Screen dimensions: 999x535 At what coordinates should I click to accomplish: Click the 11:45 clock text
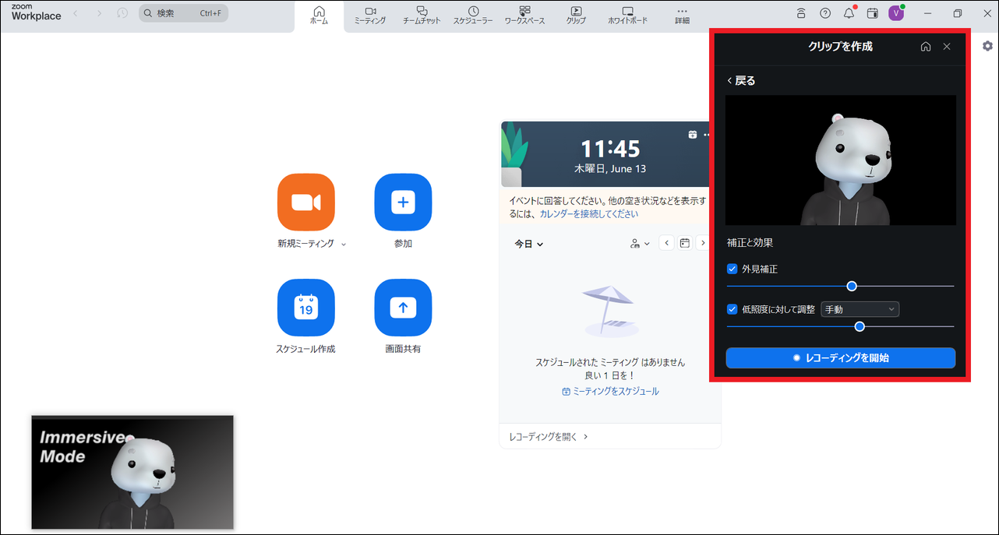tap(610, 148)
